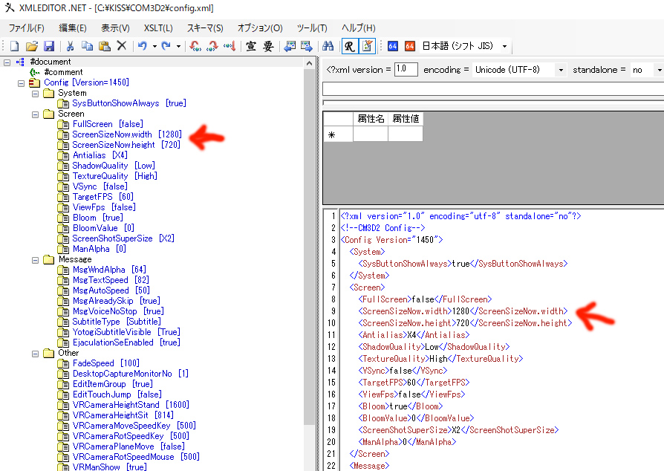Toggle the notepad edit-mode button
Screen dimensions: 664x471
(367, 46)
